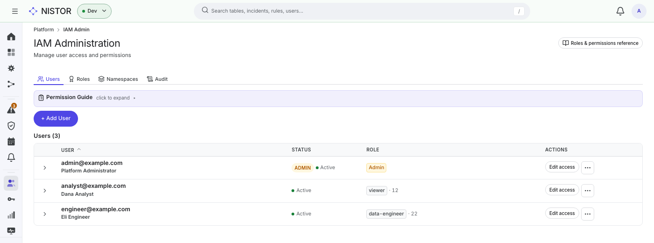Click Active status in the analyst@example.com row
The height and width of the screenshot is (243, 654).
click(x=301, y=190)
